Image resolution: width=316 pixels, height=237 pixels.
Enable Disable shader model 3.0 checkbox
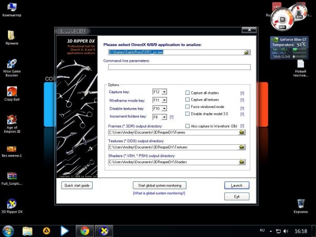coord(187,114)
